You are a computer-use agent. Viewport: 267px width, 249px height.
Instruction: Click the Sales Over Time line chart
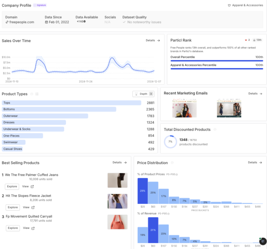83,67
